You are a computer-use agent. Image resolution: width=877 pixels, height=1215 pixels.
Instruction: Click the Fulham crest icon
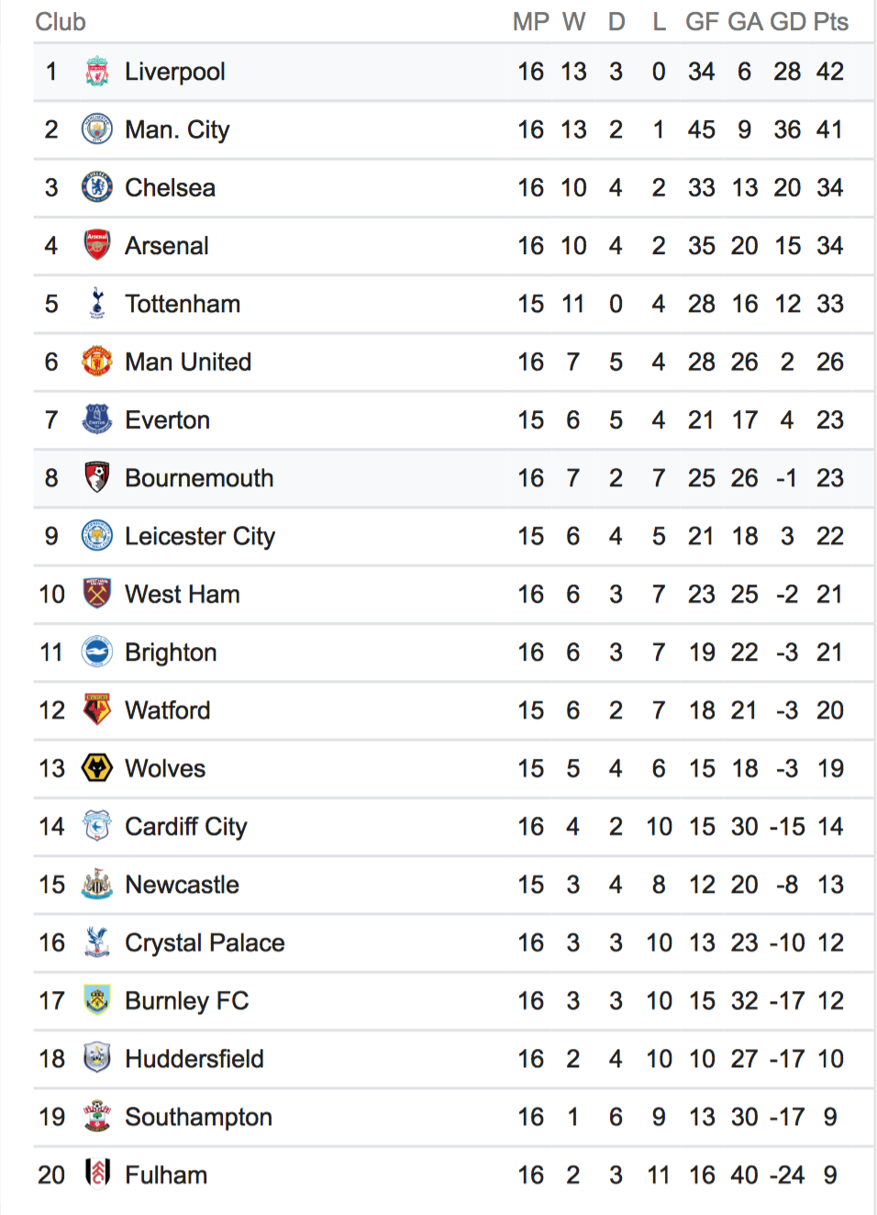(x=97, y=1174)
